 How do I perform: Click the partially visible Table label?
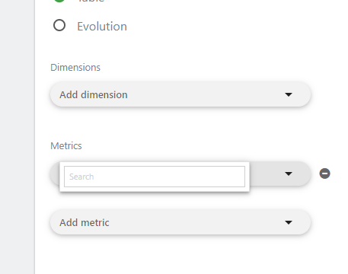tap(91, 1)
